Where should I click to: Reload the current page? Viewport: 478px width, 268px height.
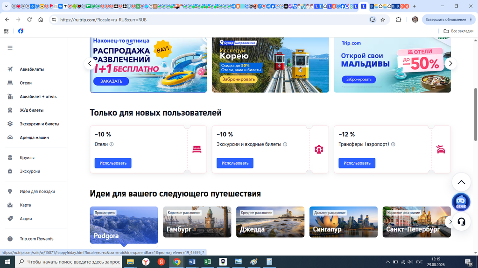(x=29, y=20)
